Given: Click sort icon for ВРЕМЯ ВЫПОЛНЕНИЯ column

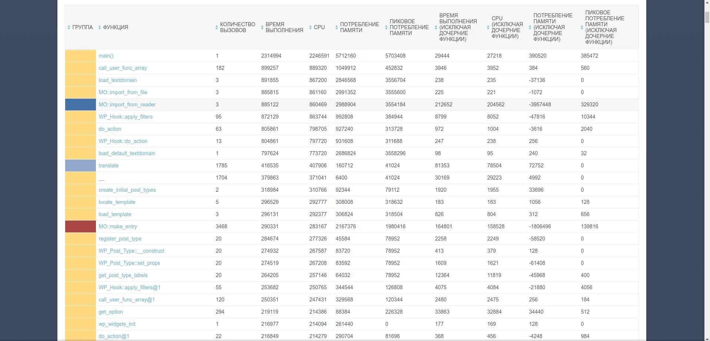Looking at the screenshot, I should pyautogui.click(x=262, y=27).
